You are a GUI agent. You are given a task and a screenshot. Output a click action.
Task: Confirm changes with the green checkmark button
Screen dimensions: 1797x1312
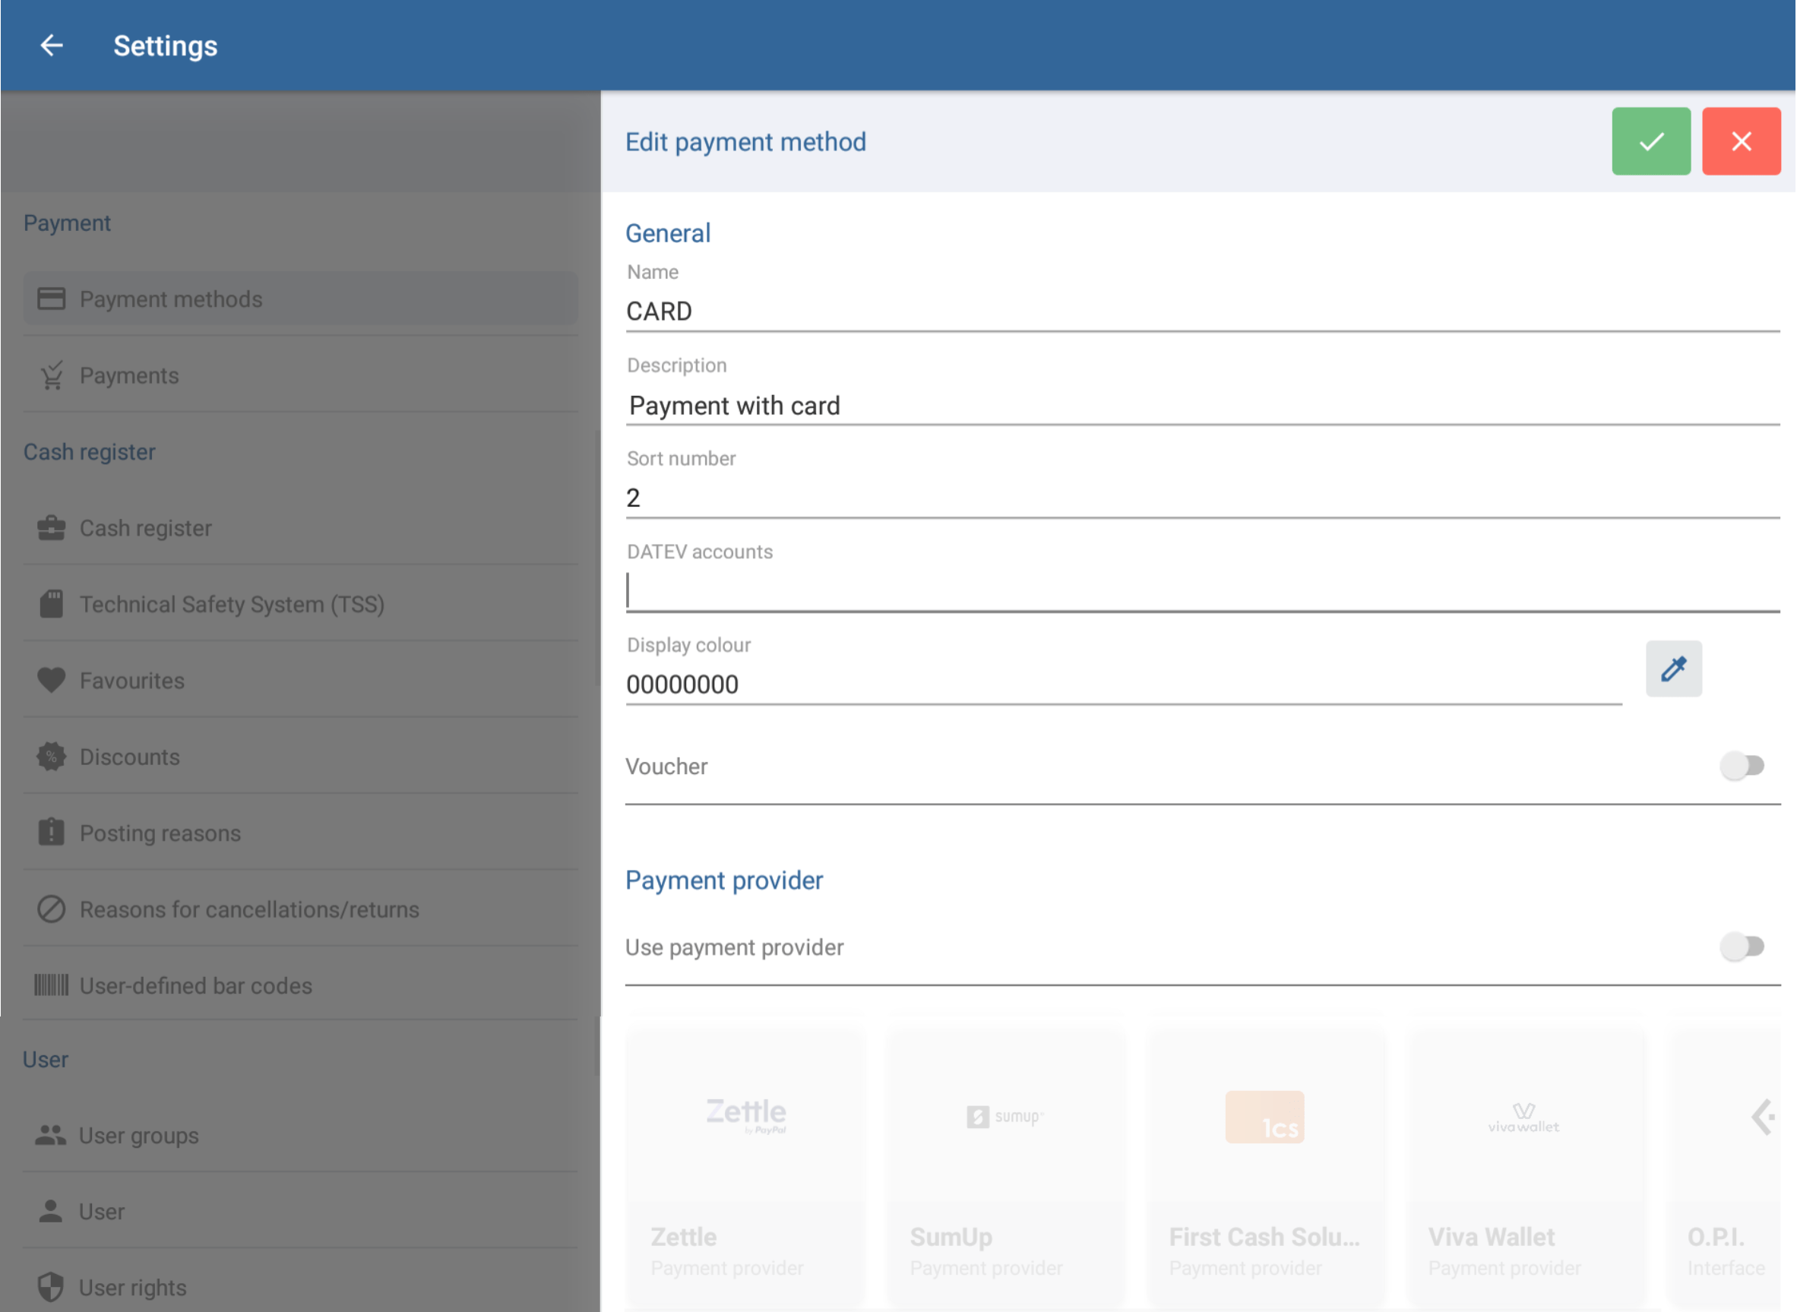click(1651, 141)
